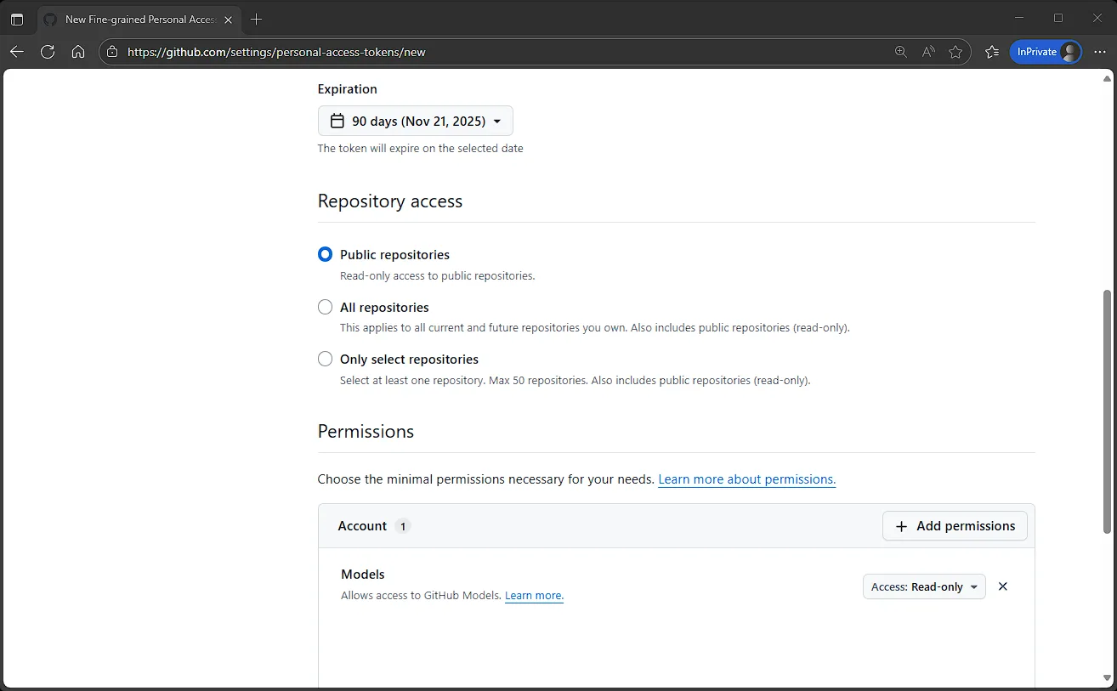Open Learn more about permissions link

coord(746,479)
